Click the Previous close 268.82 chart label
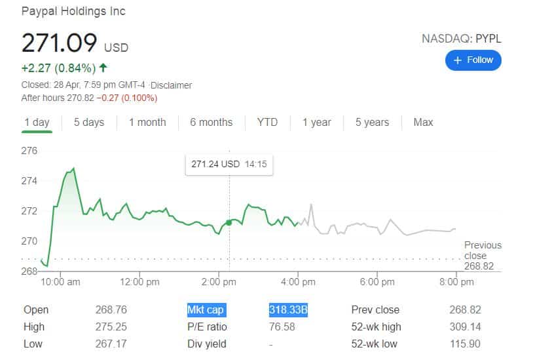The height and width of the screenshot is (358, 535). 483,256
